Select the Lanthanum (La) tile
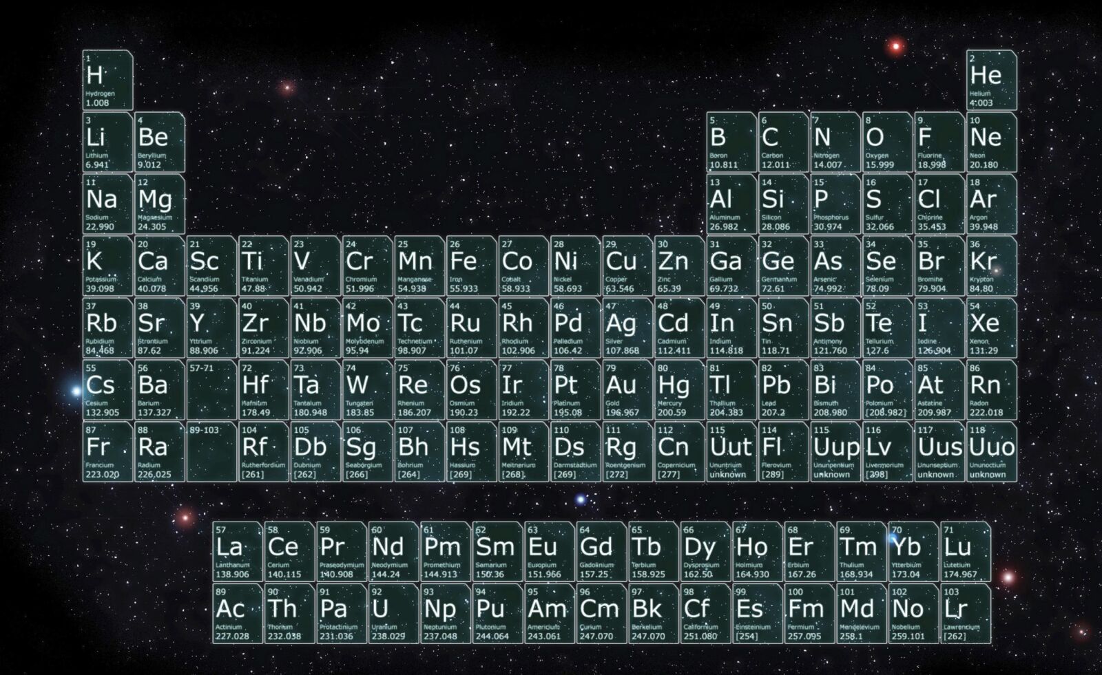This screenshot has width=1102, height=675. pyautogui.click(x=238, y=551)
